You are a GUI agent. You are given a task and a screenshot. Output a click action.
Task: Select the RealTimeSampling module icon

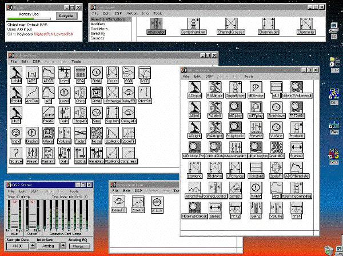[297, 190]
